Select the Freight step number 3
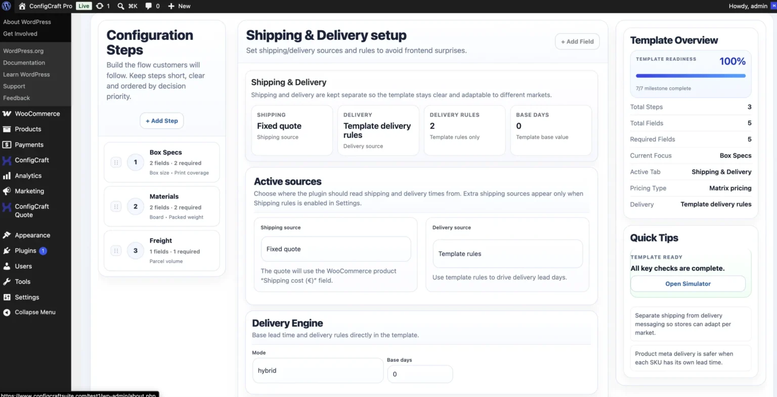Image resolution: width=777 pixels, height=397 pixels. pyautogui.click(x=136, y=251)
